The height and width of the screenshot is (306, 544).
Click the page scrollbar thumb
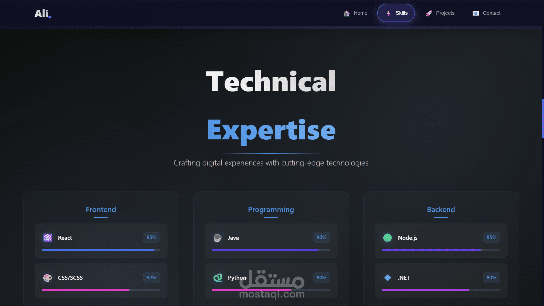pyautogui.click(x=543, y=118)
